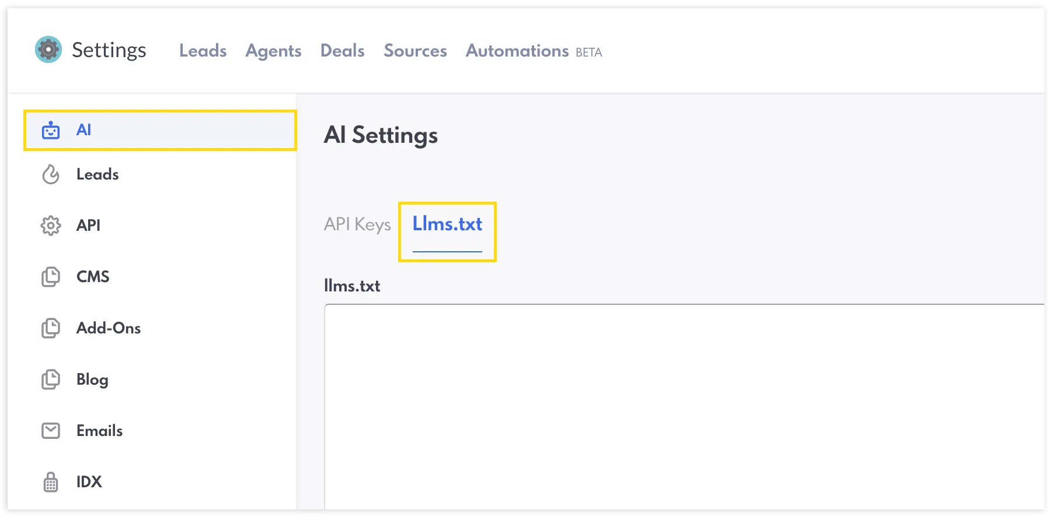Click the Add-Ons pages icon
The image size is (1052, 517).
(51, 328)
